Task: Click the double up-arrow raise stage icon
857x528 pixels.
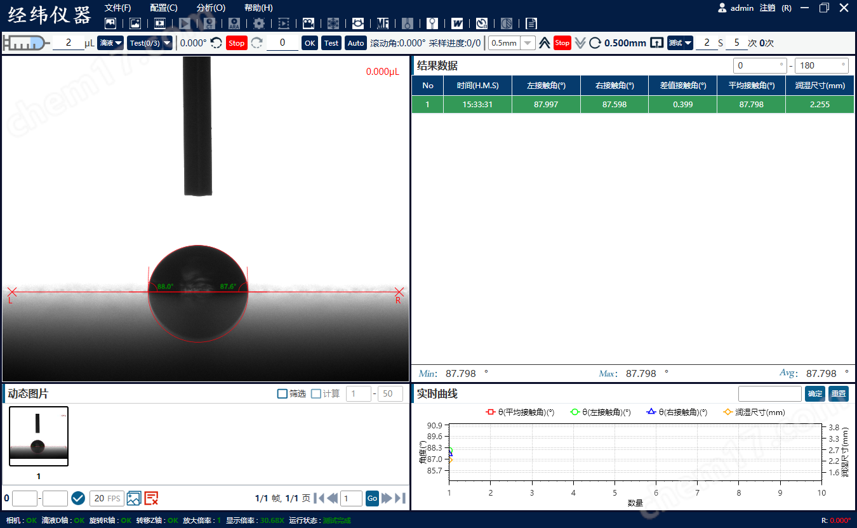Action: pyautogui.click(x=545, y=43)
